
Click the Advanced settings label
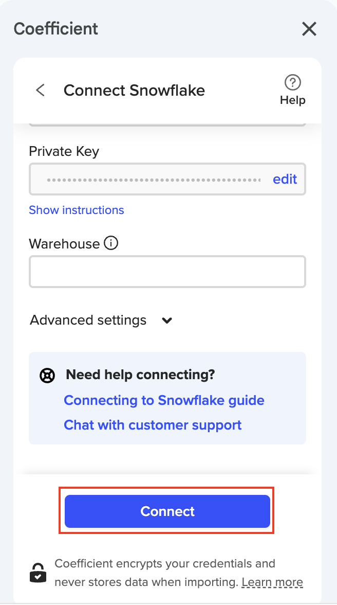point(88,320)
